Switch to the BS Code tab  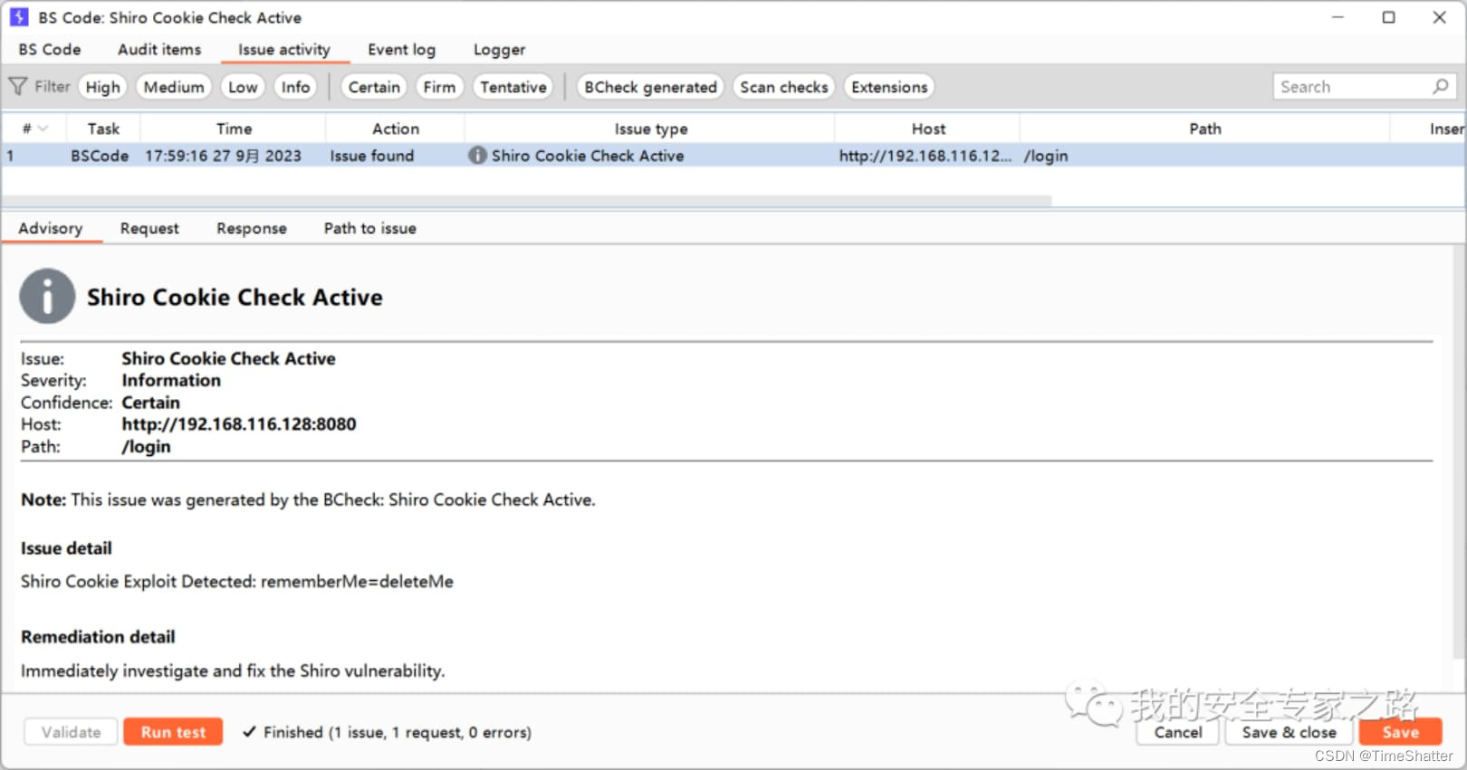pyautogui.click(x=50, y=50)
